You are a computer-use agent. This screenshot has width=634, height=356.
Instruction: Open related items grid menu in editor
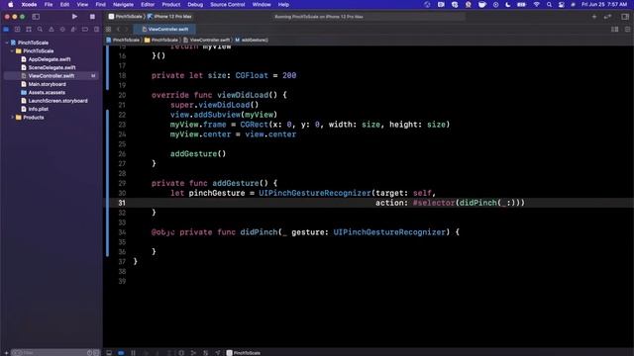pos(108,29)
